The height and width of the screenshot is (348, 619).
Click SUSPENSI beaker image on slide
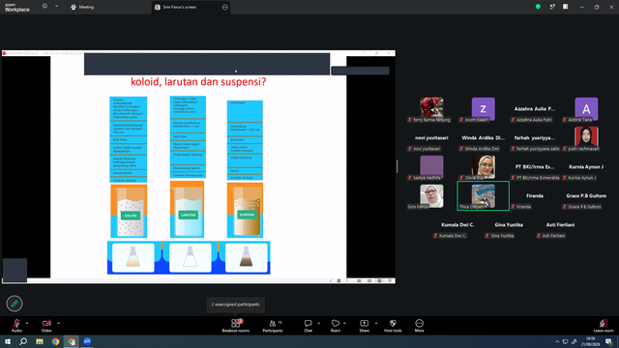coord(245,211)
